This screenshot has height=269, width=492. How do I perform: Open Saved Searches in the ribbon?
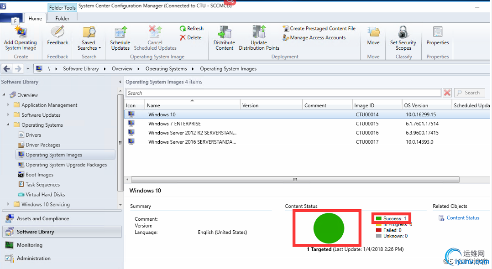tap(89, 38)
